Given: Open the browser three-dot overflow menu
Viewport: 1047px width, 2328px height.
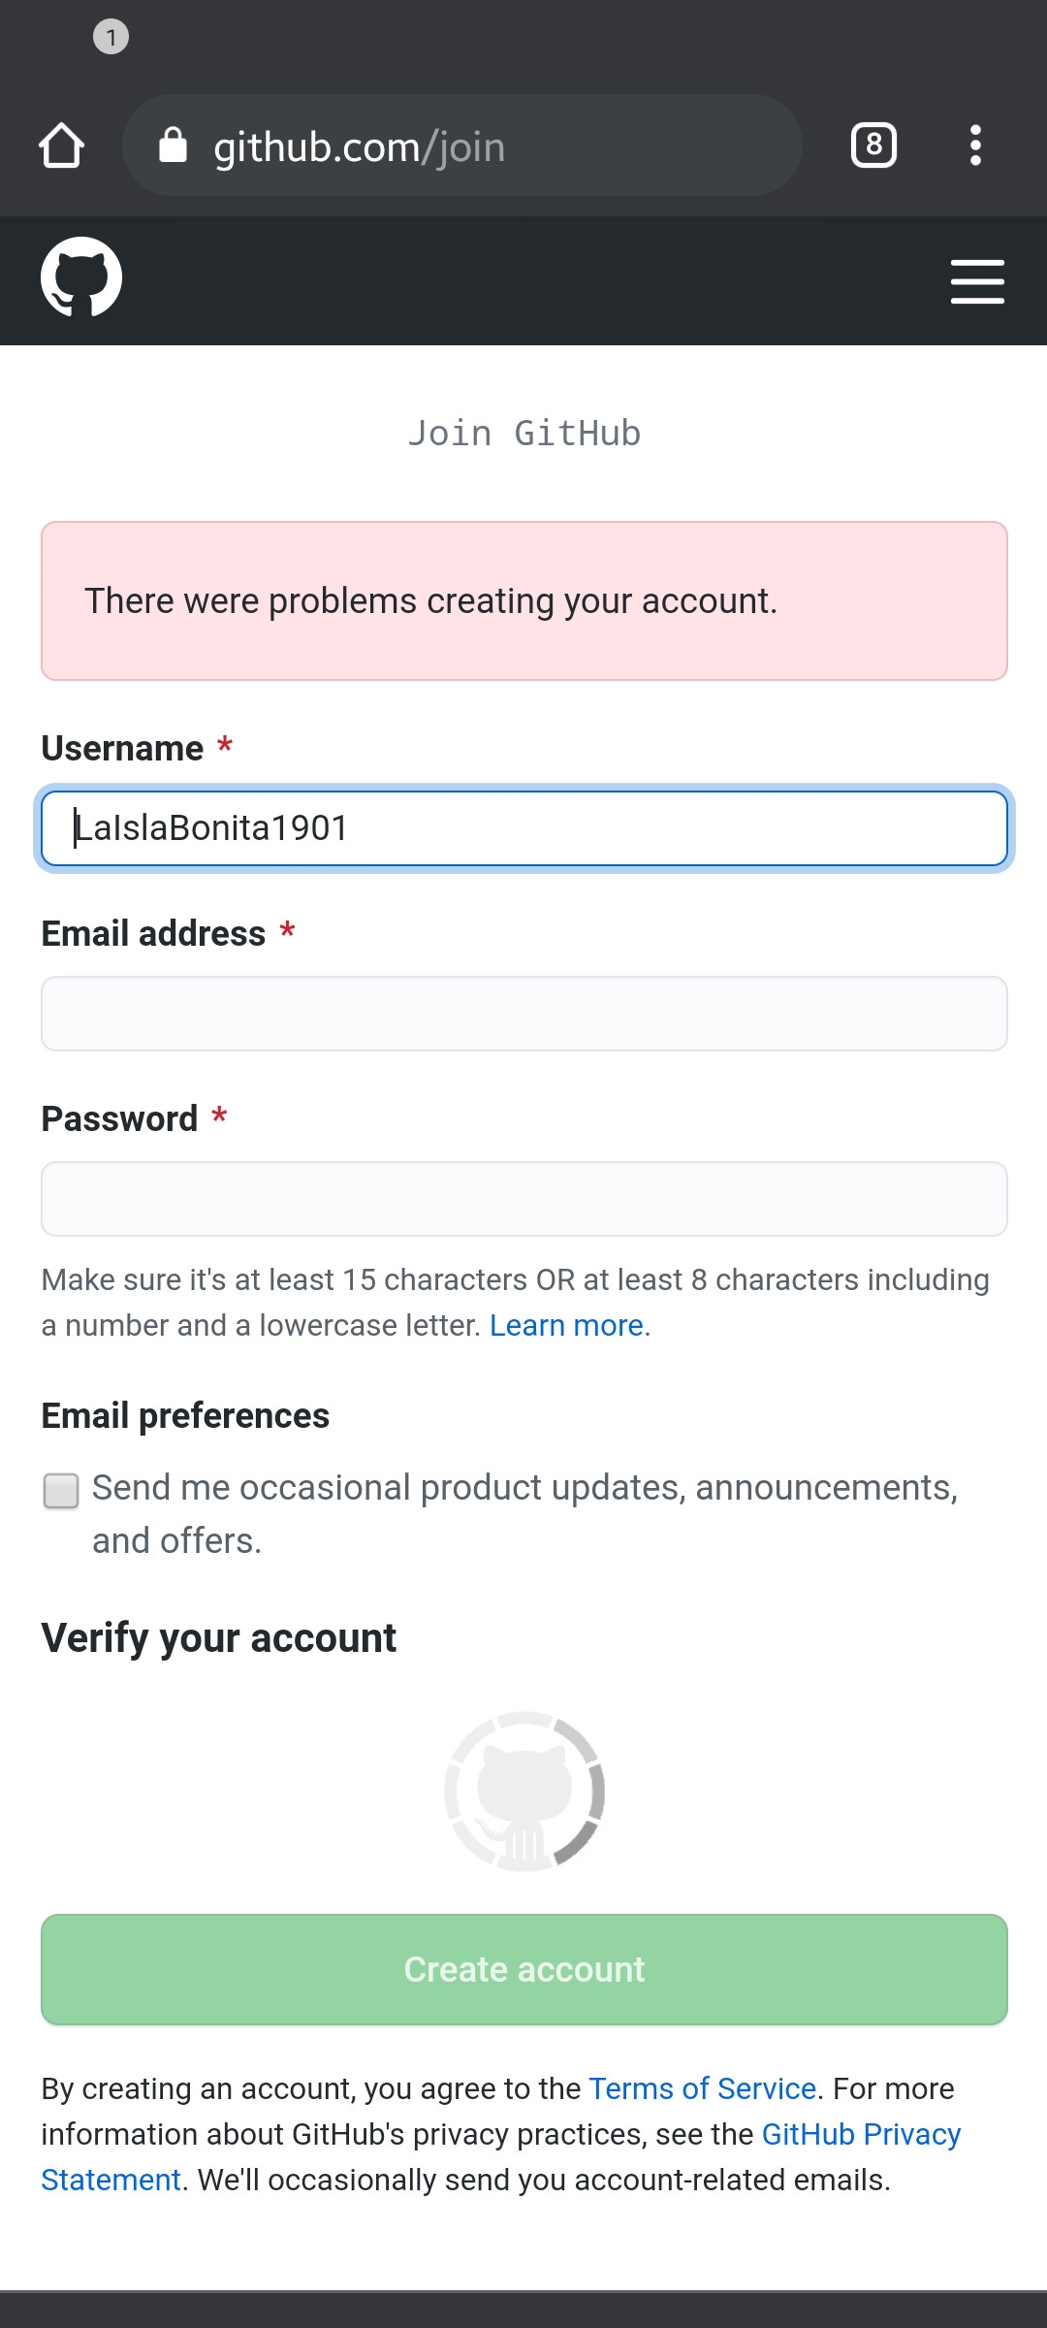Looking at the screenshot, I should point(975,146).
